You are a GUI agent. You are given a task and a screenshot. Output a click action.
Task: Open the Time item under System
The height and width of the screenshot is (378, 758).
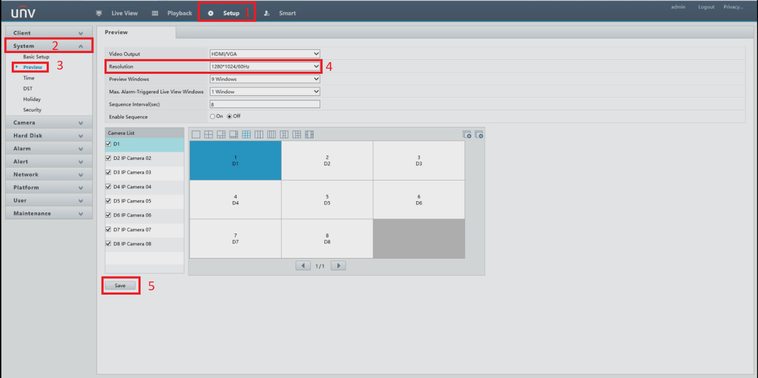pyautogui.click(x=29, y=78)
